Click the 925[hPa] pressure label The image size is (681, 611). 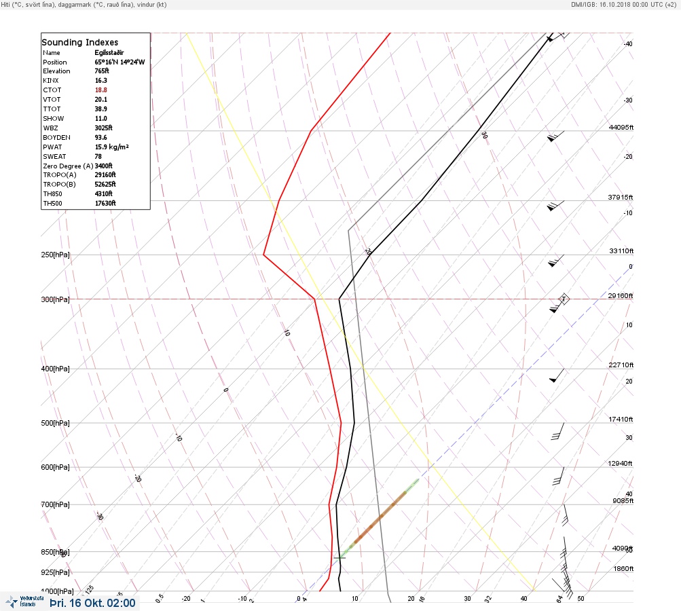click(55, 572)
